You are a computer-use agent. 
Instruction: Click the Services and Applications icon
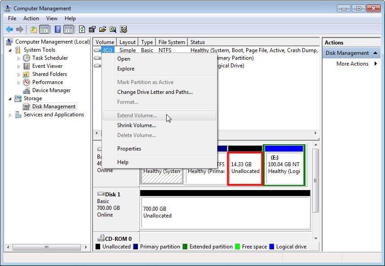[18, 115]
